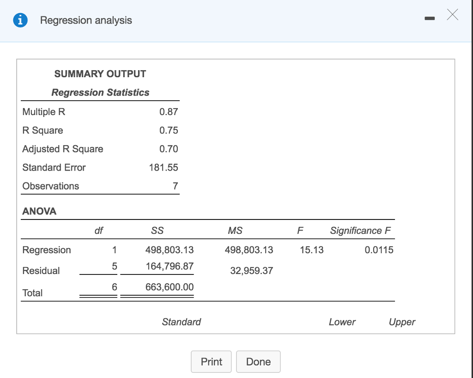The image size is (473, 378).
Task: Click the Standard Error value 181.55
Action: click(164, 167)
